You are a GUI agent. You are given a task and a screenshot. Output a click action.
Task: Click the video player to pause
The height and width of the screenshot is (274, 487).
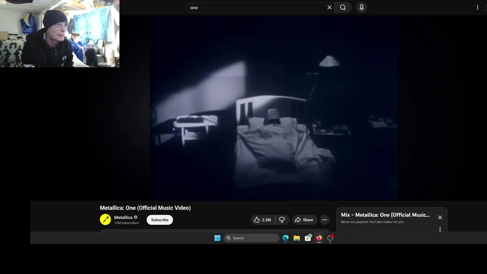coord(274,108)
